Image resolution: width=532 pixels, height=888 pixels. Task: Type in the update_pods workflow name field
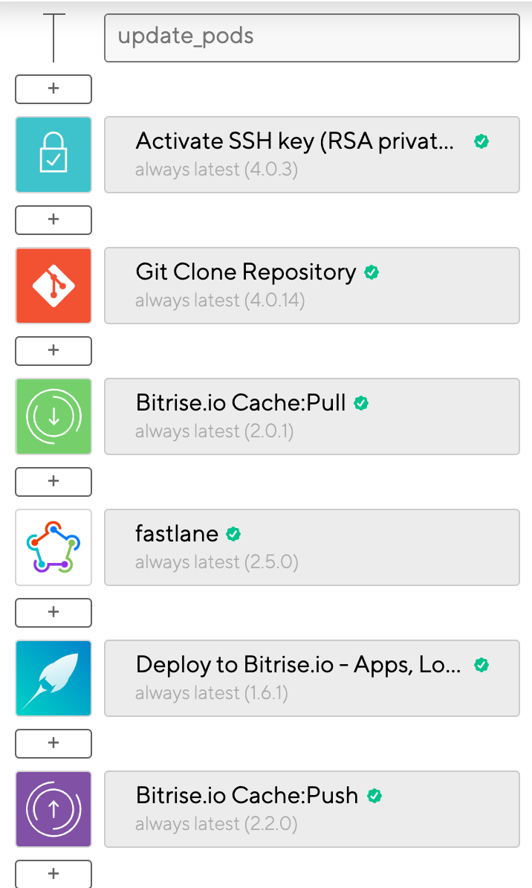[311, 36]
